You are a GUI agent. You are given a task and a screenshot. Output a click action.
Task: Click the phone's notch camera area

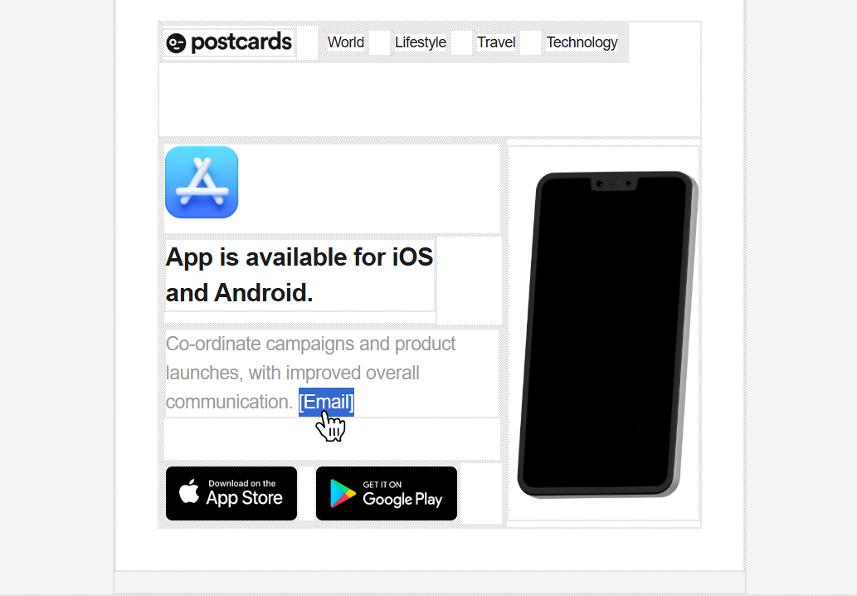[615, 183]
